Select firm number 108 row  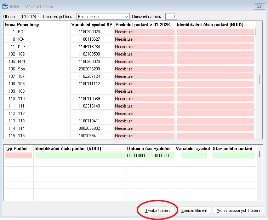point(130,84)
